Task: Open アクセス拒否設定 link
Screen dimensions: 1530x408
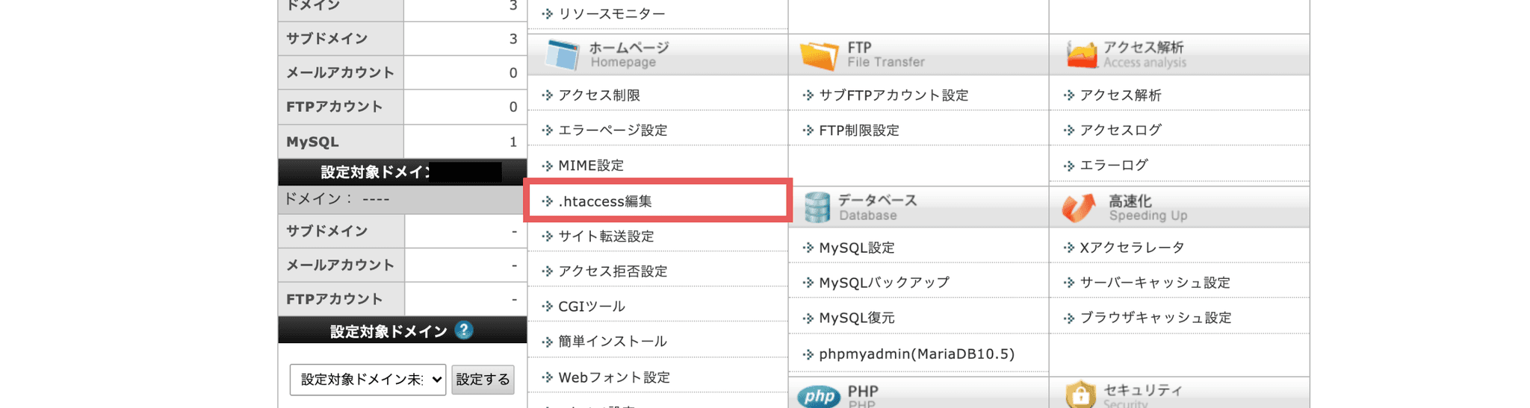Action: click(x=613, y=271)
